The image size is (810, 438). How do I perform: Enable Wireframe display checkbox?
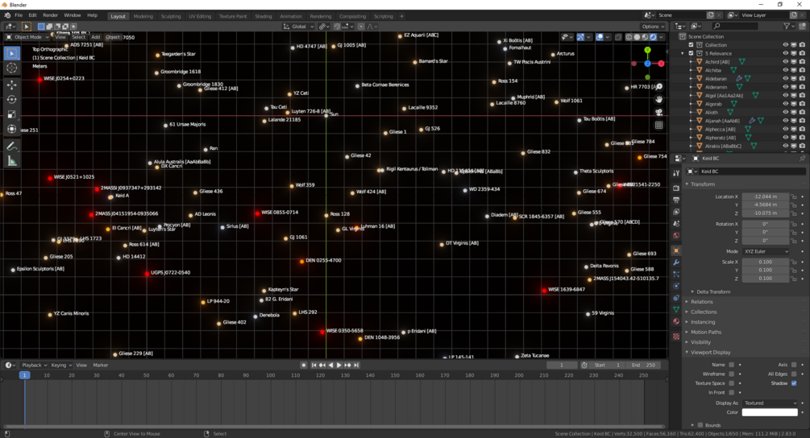point(732,374)
